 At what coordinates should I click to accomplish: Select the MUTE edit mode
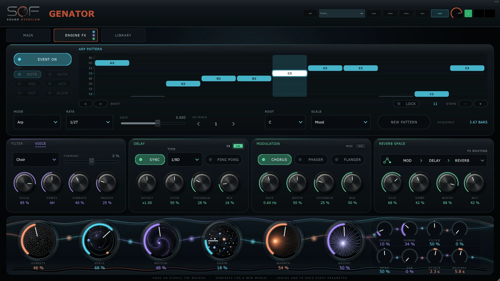pos(58,74)
